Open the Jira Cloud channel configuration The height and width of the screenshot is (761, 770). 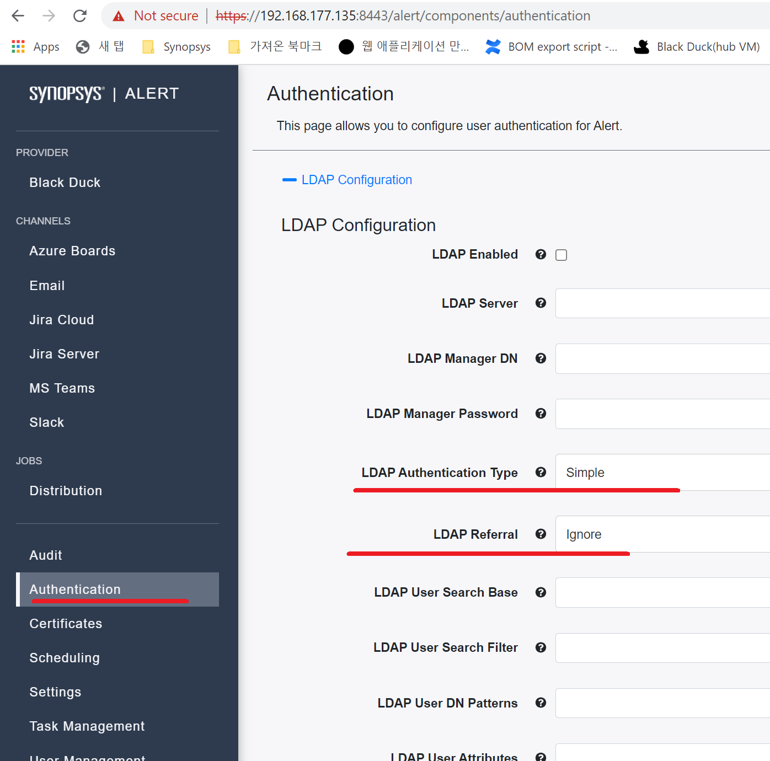point(61,319)
